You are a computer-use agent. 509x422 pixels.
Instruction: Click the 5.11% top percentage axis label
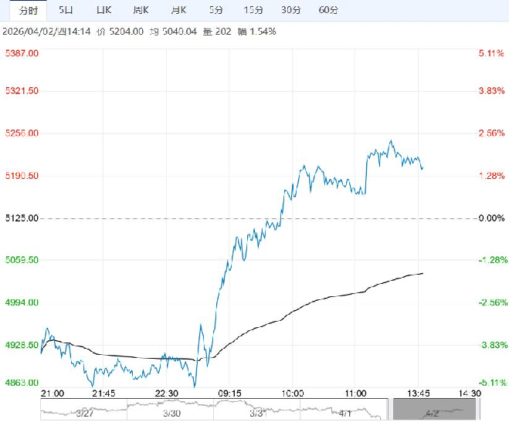[491, 53]
